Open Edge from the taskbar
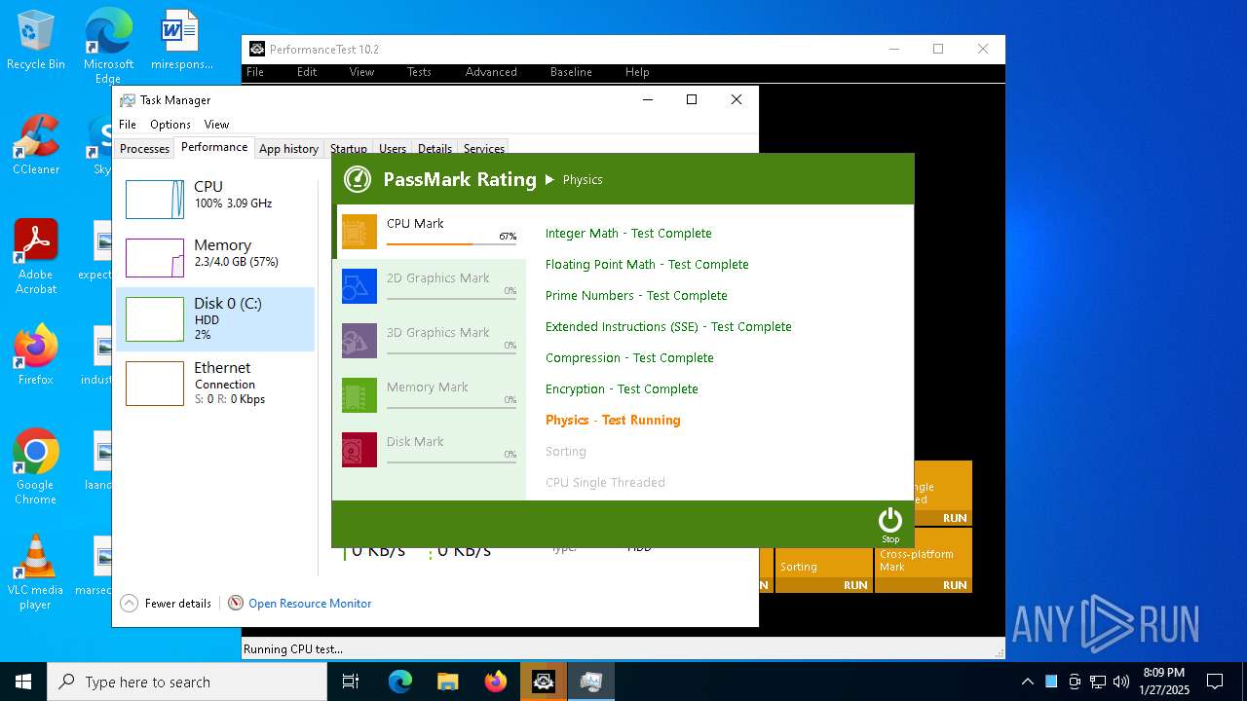 (400, 682)
